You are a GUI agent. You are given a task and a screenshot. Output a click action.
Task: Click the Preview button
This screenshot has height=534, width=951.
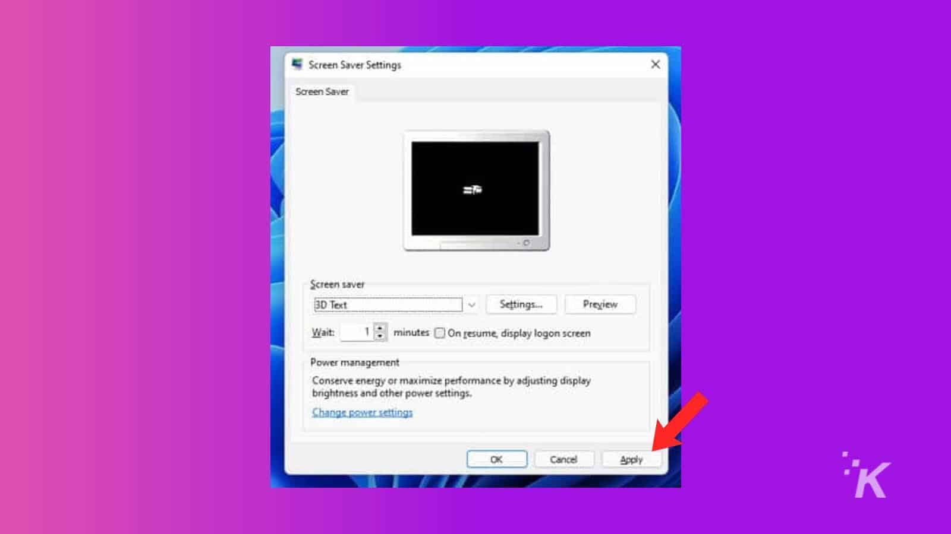point(600,304)
